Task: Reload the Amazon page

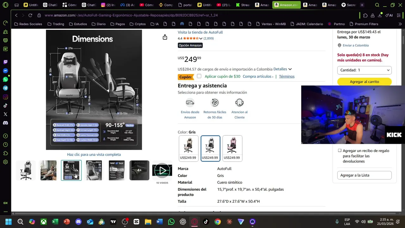Action: 30,15
